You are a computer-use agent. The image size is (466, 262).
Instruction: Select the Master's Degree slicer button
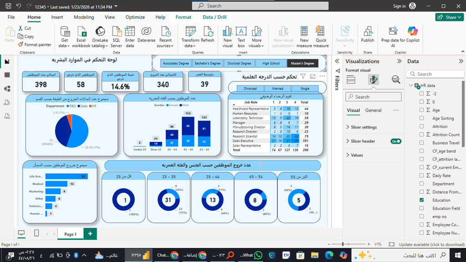302,64
